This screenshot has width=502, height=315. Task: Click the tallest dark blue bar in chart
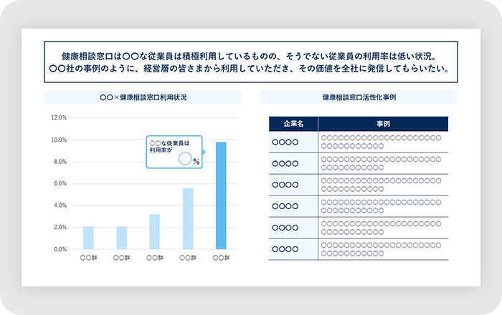coord(221,195)
